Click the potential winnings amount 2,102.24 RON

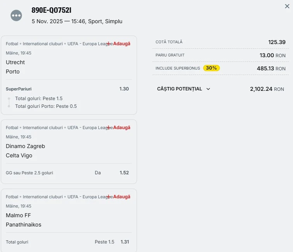(267, 89)
